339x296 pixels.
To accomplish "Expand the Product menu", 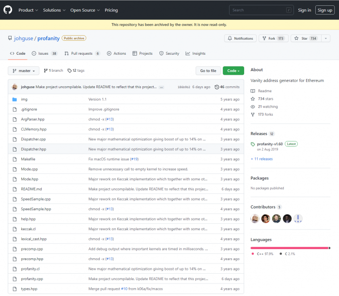I will click(28, 10).
